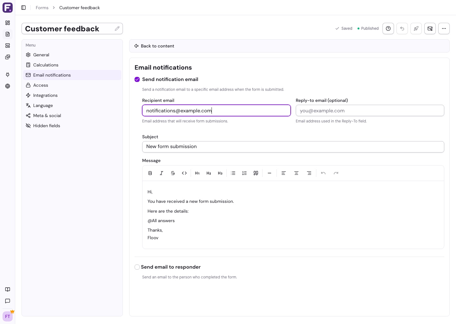Align message text left

coord(284,173)
